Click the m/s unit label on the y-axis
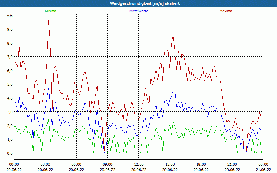Screen dimensions: 277x173 click(10, 16)
